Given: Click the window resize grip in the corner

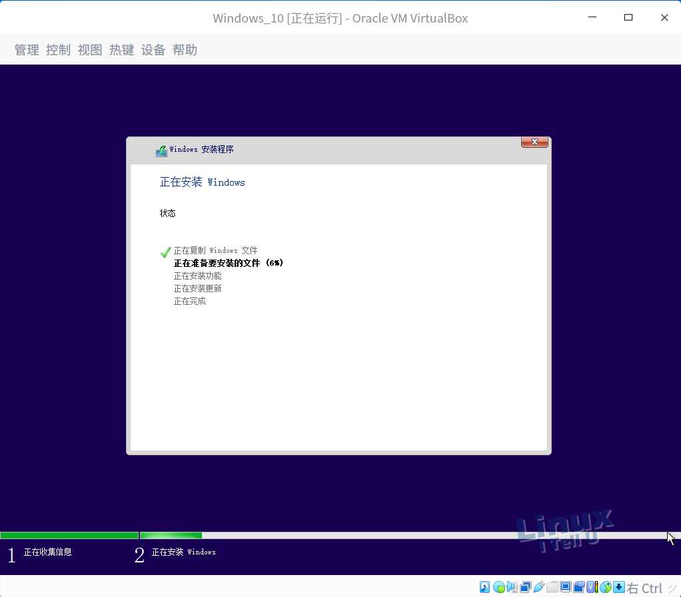Looking at the screenshot, I should [673, 588].
